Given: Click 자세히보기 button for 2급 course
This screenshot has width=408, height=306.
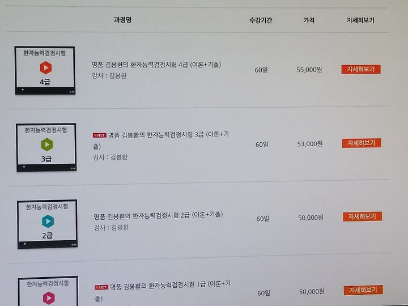Looking at the screenshot, I should [x=362, y=216].
